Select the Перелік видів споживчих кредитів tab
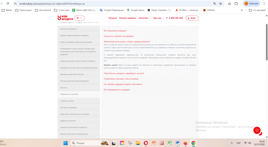The image size is (268, 147). pyautogui.click(x=79, y=35)
